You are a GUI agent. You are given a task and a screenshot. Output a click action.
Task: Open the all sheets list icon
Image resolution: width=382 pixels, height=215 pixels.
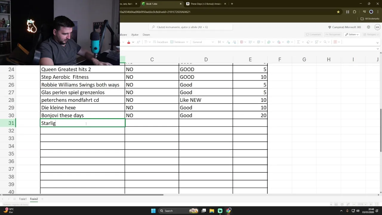tap(15, 199)
